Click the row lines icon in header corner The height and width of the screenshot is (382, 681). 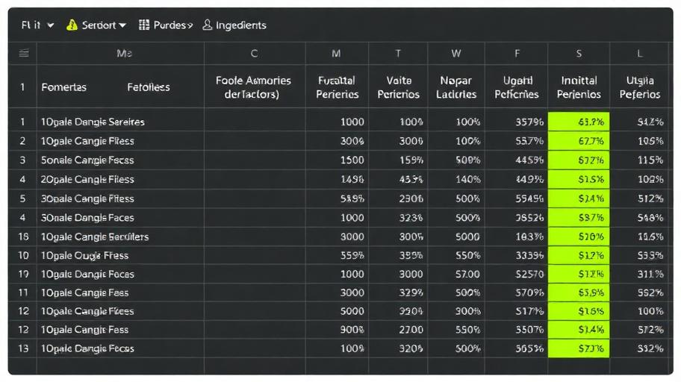pos(23,54)
